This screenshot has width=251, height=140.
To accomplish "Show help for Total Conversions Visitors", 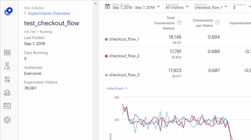I will pyautogui.click(x=179, y=23).
